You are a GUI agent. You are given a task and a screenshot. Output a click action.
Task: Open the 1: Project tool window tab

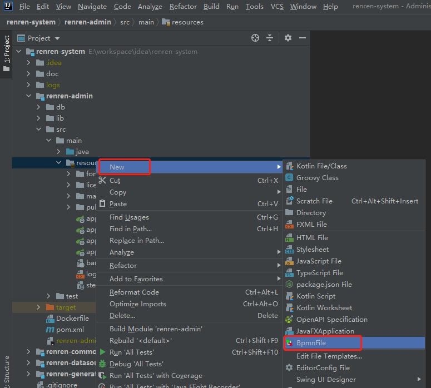point(6,53)
